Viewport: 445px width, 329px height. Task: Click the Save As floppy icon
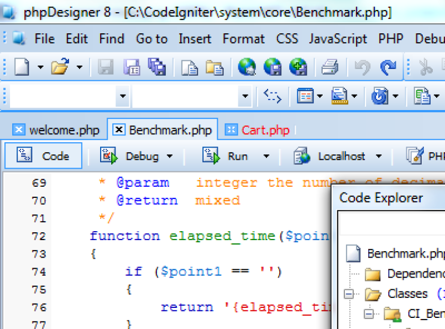[131, 67]
